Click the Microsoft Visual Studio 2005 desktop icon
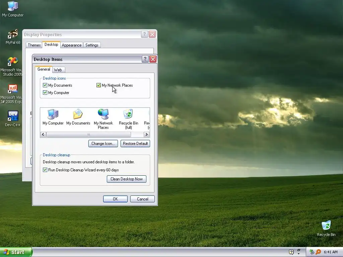343x257 pixels. [x=11, y=67]
